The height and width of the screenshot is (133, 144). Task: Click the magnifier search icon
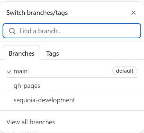click(12, 31)
